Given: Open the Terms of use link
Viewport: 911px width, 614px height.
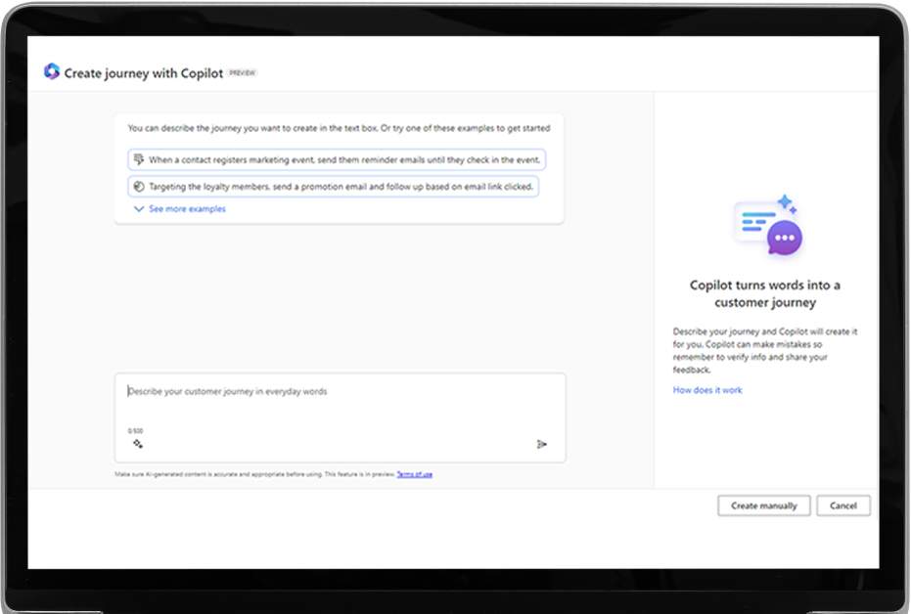Looking at the screenshot, I should point(414,474).
